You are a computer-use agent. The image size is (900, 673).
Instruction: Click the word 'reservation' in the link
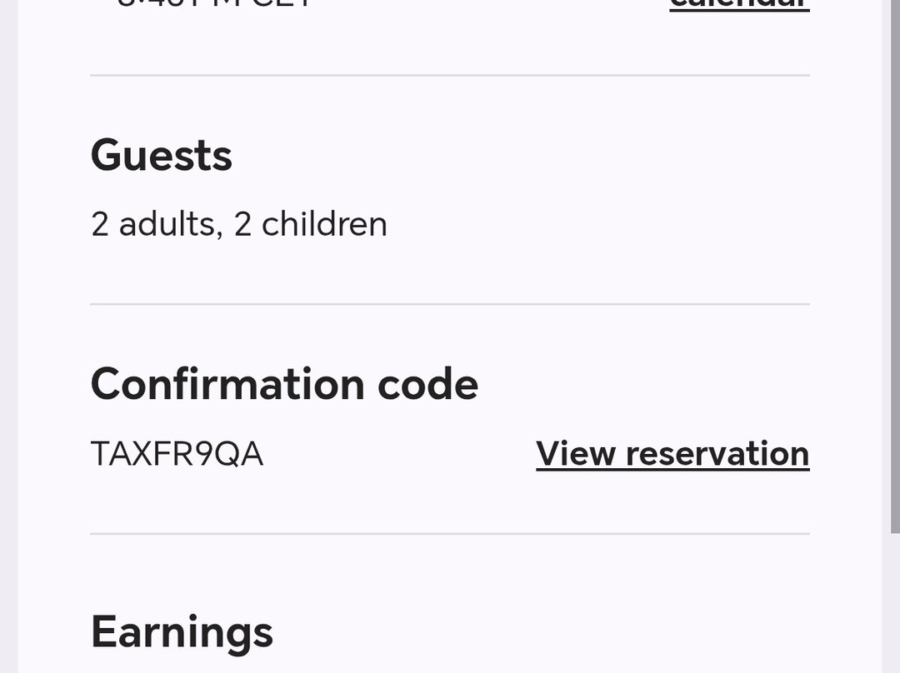coord(717,454)
